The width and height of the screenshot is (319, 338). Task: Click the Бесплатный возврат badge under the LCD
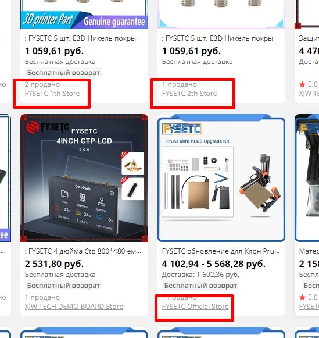pyautogui.click(x=63, y=286)
